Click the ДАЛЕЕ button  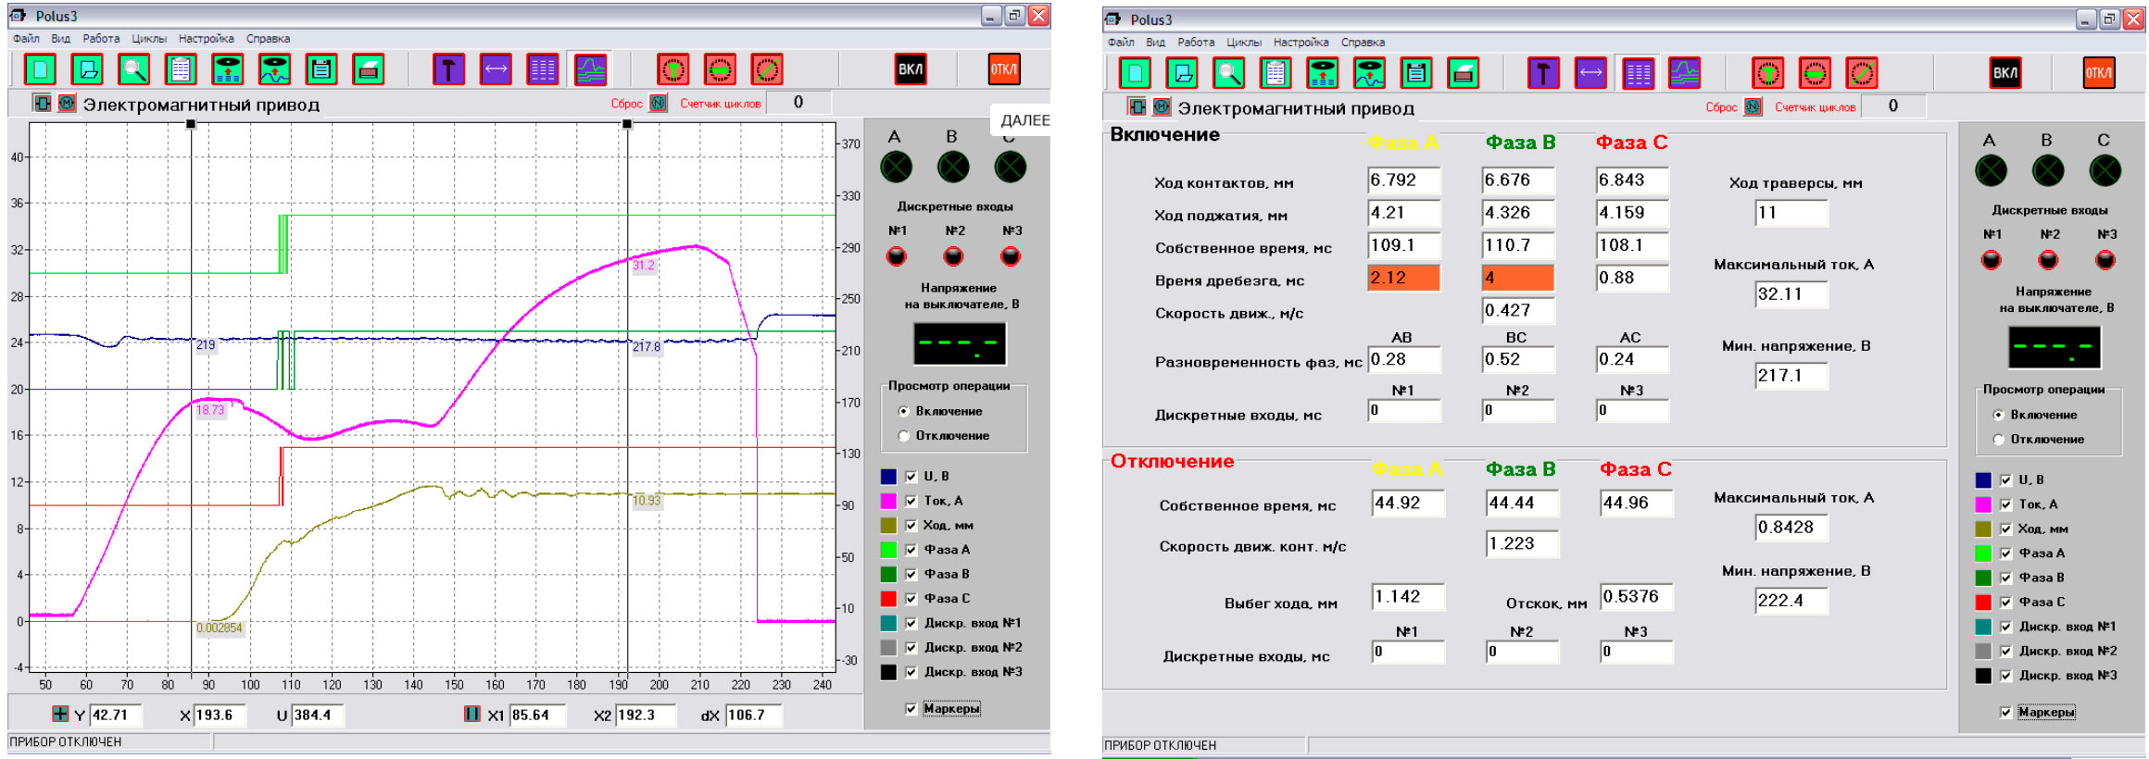[1024, 120]
